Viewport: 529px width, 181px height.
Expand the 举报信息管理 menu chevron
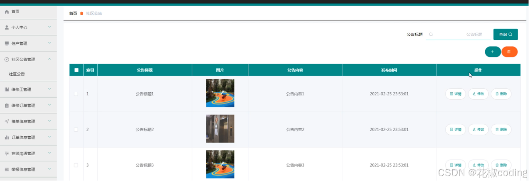[49, 169]
